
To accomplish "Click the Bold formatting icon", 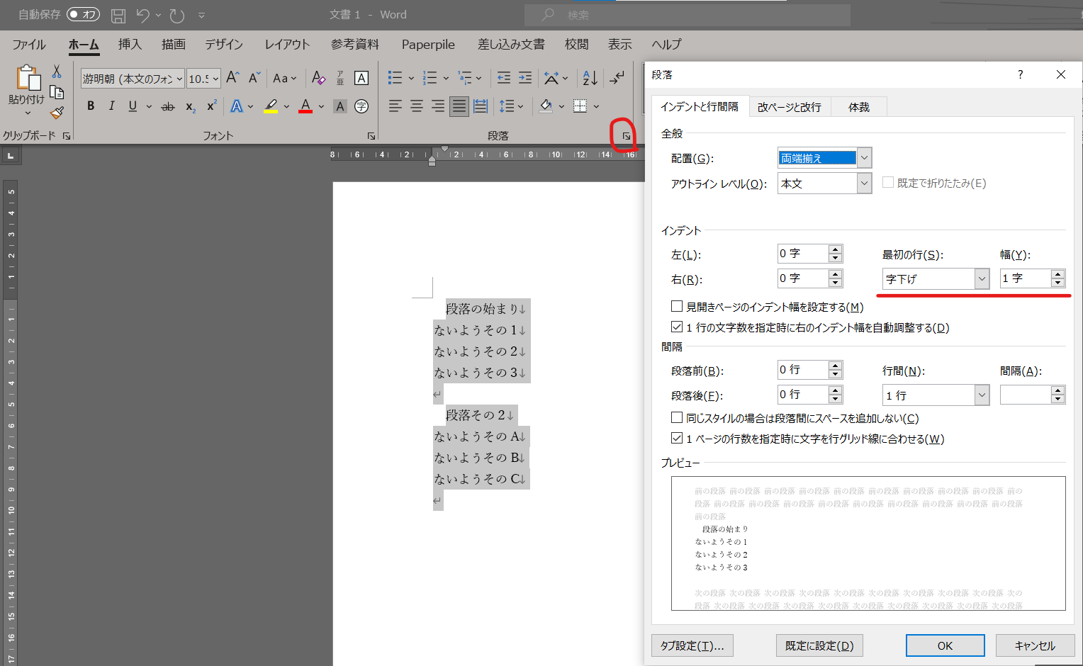I will click(91, 106).
